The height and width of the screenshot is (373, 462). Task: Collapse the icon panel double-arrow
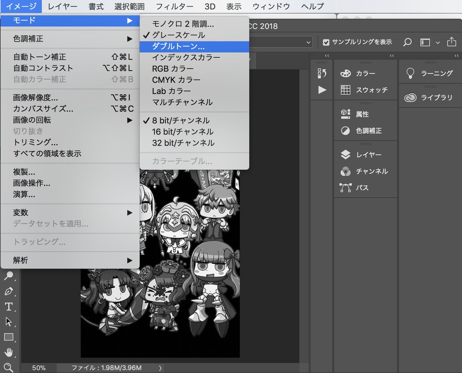click(x=327, y=56)
